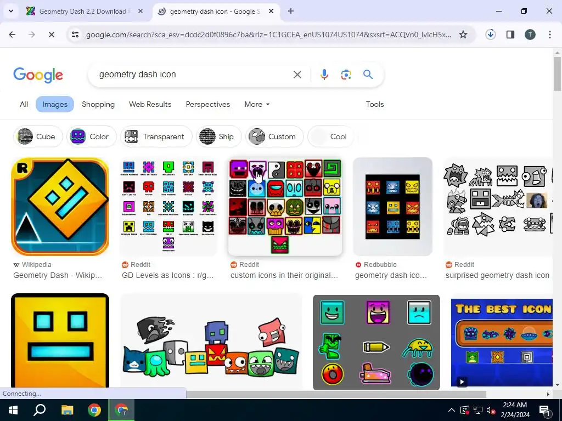Close the geometry dash icon search tab
The image size is (562, 421).
point(271,11)
